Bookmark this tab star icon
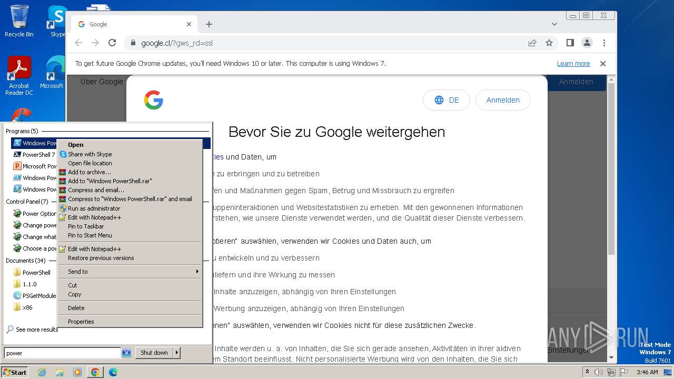 [549, 43]
